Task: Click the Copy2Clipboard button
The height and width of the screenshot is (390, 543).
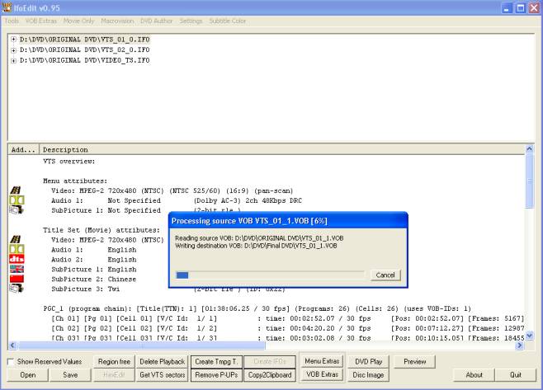Action: pos(270,375)
